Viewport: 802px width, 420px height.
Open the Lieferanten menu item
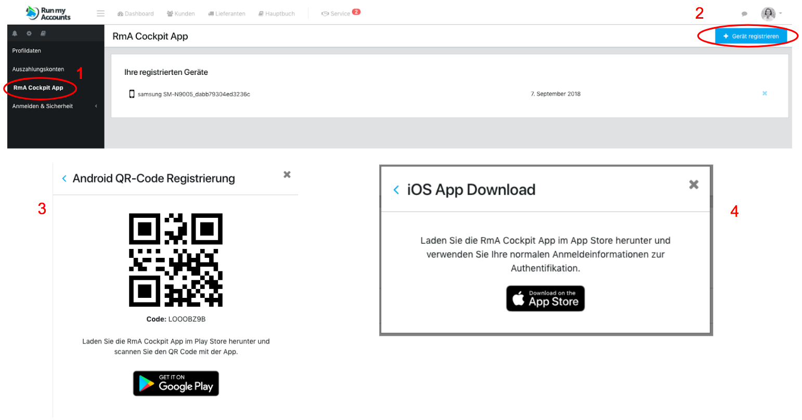(x=227, y=14)
